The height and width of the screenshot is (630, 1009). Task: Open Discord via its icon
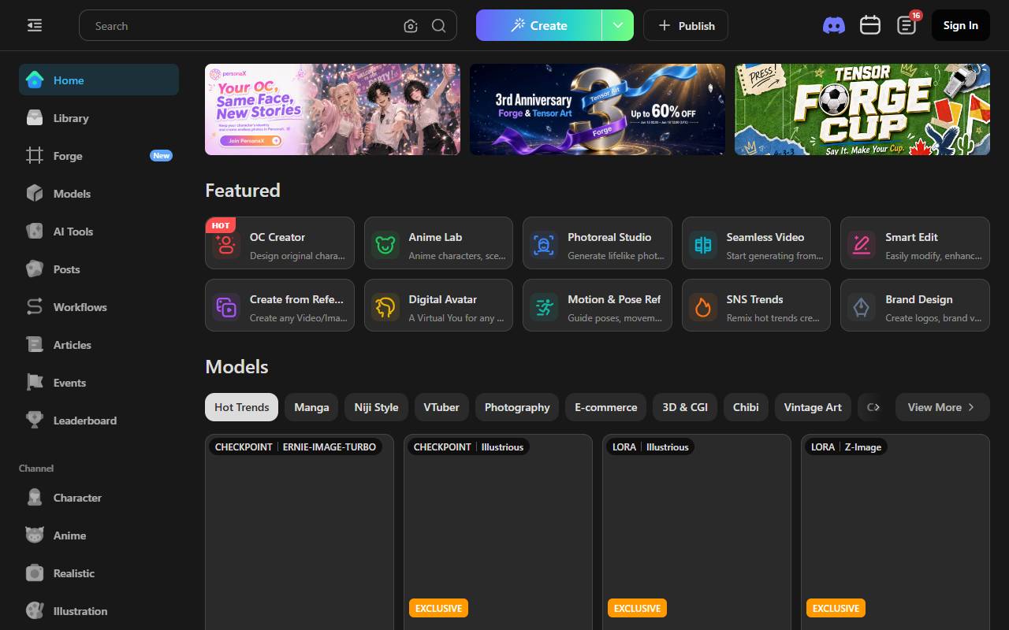(x=834, y=25)
